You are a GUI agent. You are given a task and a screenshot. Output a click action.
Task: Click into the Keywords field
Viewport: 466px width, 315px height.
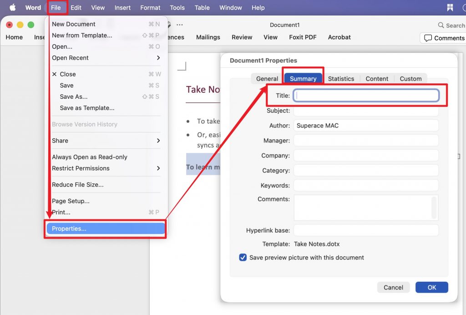click(x=366, y=185)
